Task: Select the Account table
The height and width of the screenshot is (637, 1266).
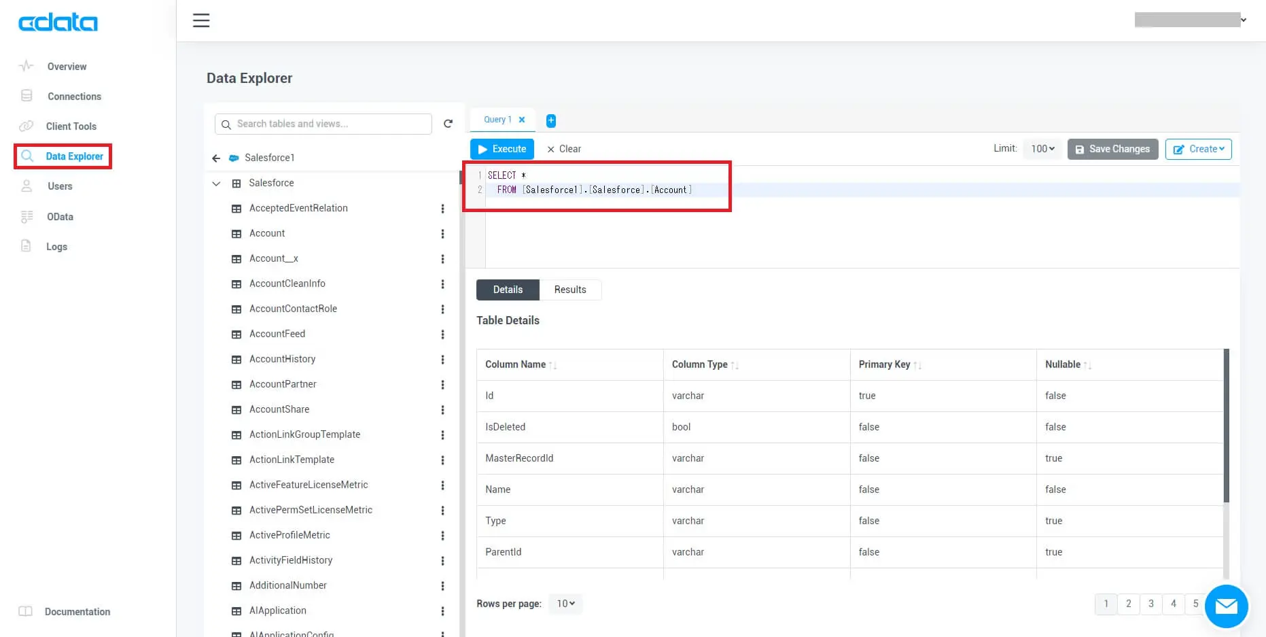Action: (x=267, y=233)
